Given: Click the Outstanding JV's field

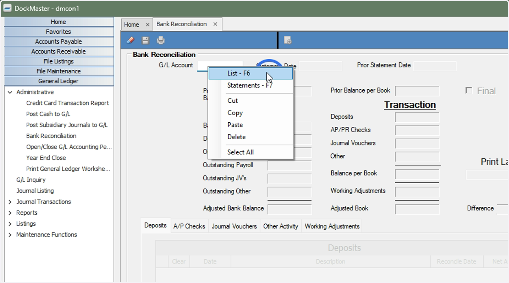Looking at the screenshot, I should (290, 179).
